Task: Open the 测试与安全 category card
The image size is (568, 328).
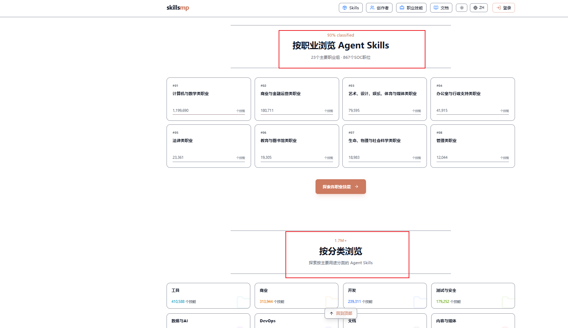Action: pyautogui.click(x=473, y=296)
